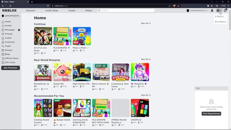Open the Brookhaven RP thumbnail
The height and width of the screenshot is (130, 231).
point(43,72)
